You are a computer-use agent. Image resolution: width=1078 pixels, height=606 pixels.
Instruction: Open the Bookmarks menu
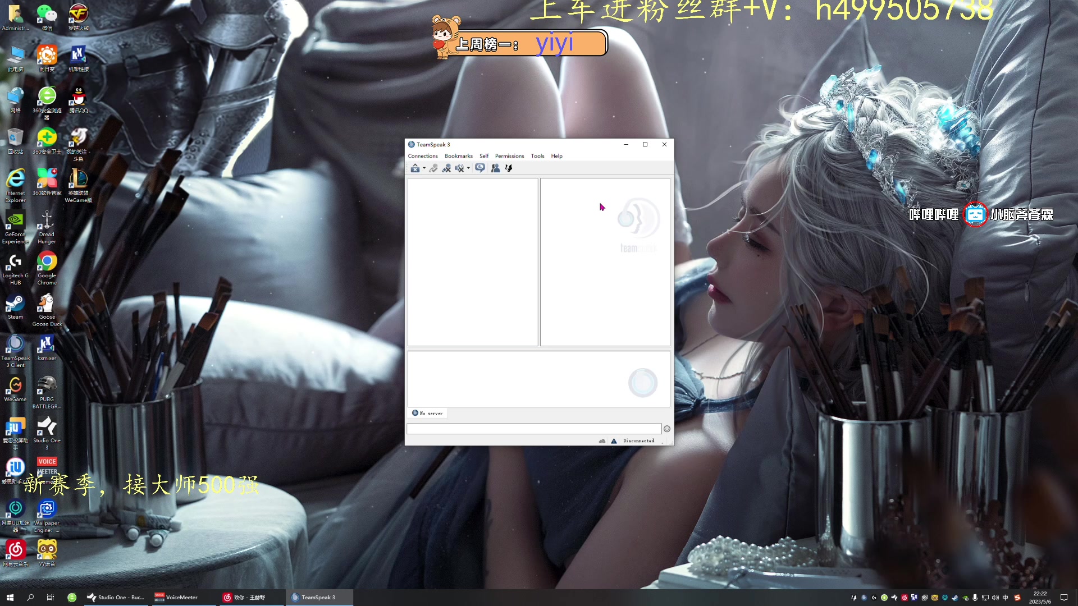click(458, 156)
